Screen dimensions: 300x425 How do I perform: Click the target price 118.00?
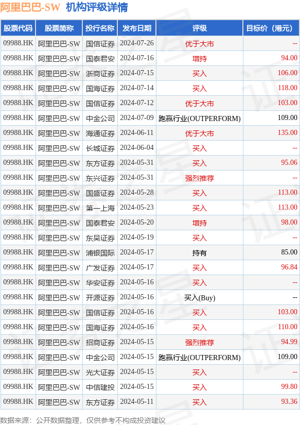(x=287, y=88)
